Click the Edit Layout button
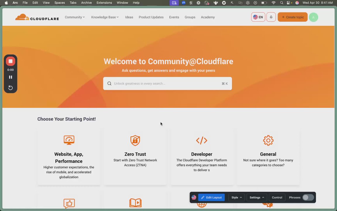Image resolution: width=337 pixels, height=211 pixels. coord(212,198)
